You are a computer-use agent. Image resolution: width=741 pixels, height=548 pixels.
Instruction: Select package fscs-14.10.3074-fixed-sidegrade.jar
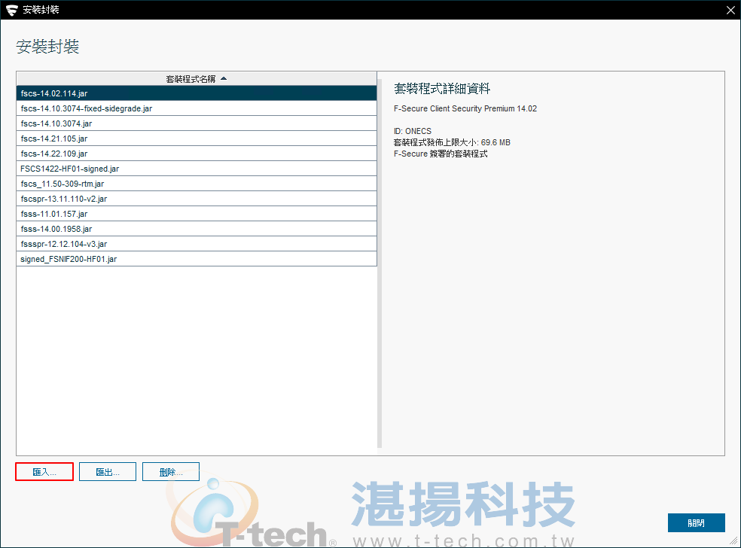click(197, 108)
